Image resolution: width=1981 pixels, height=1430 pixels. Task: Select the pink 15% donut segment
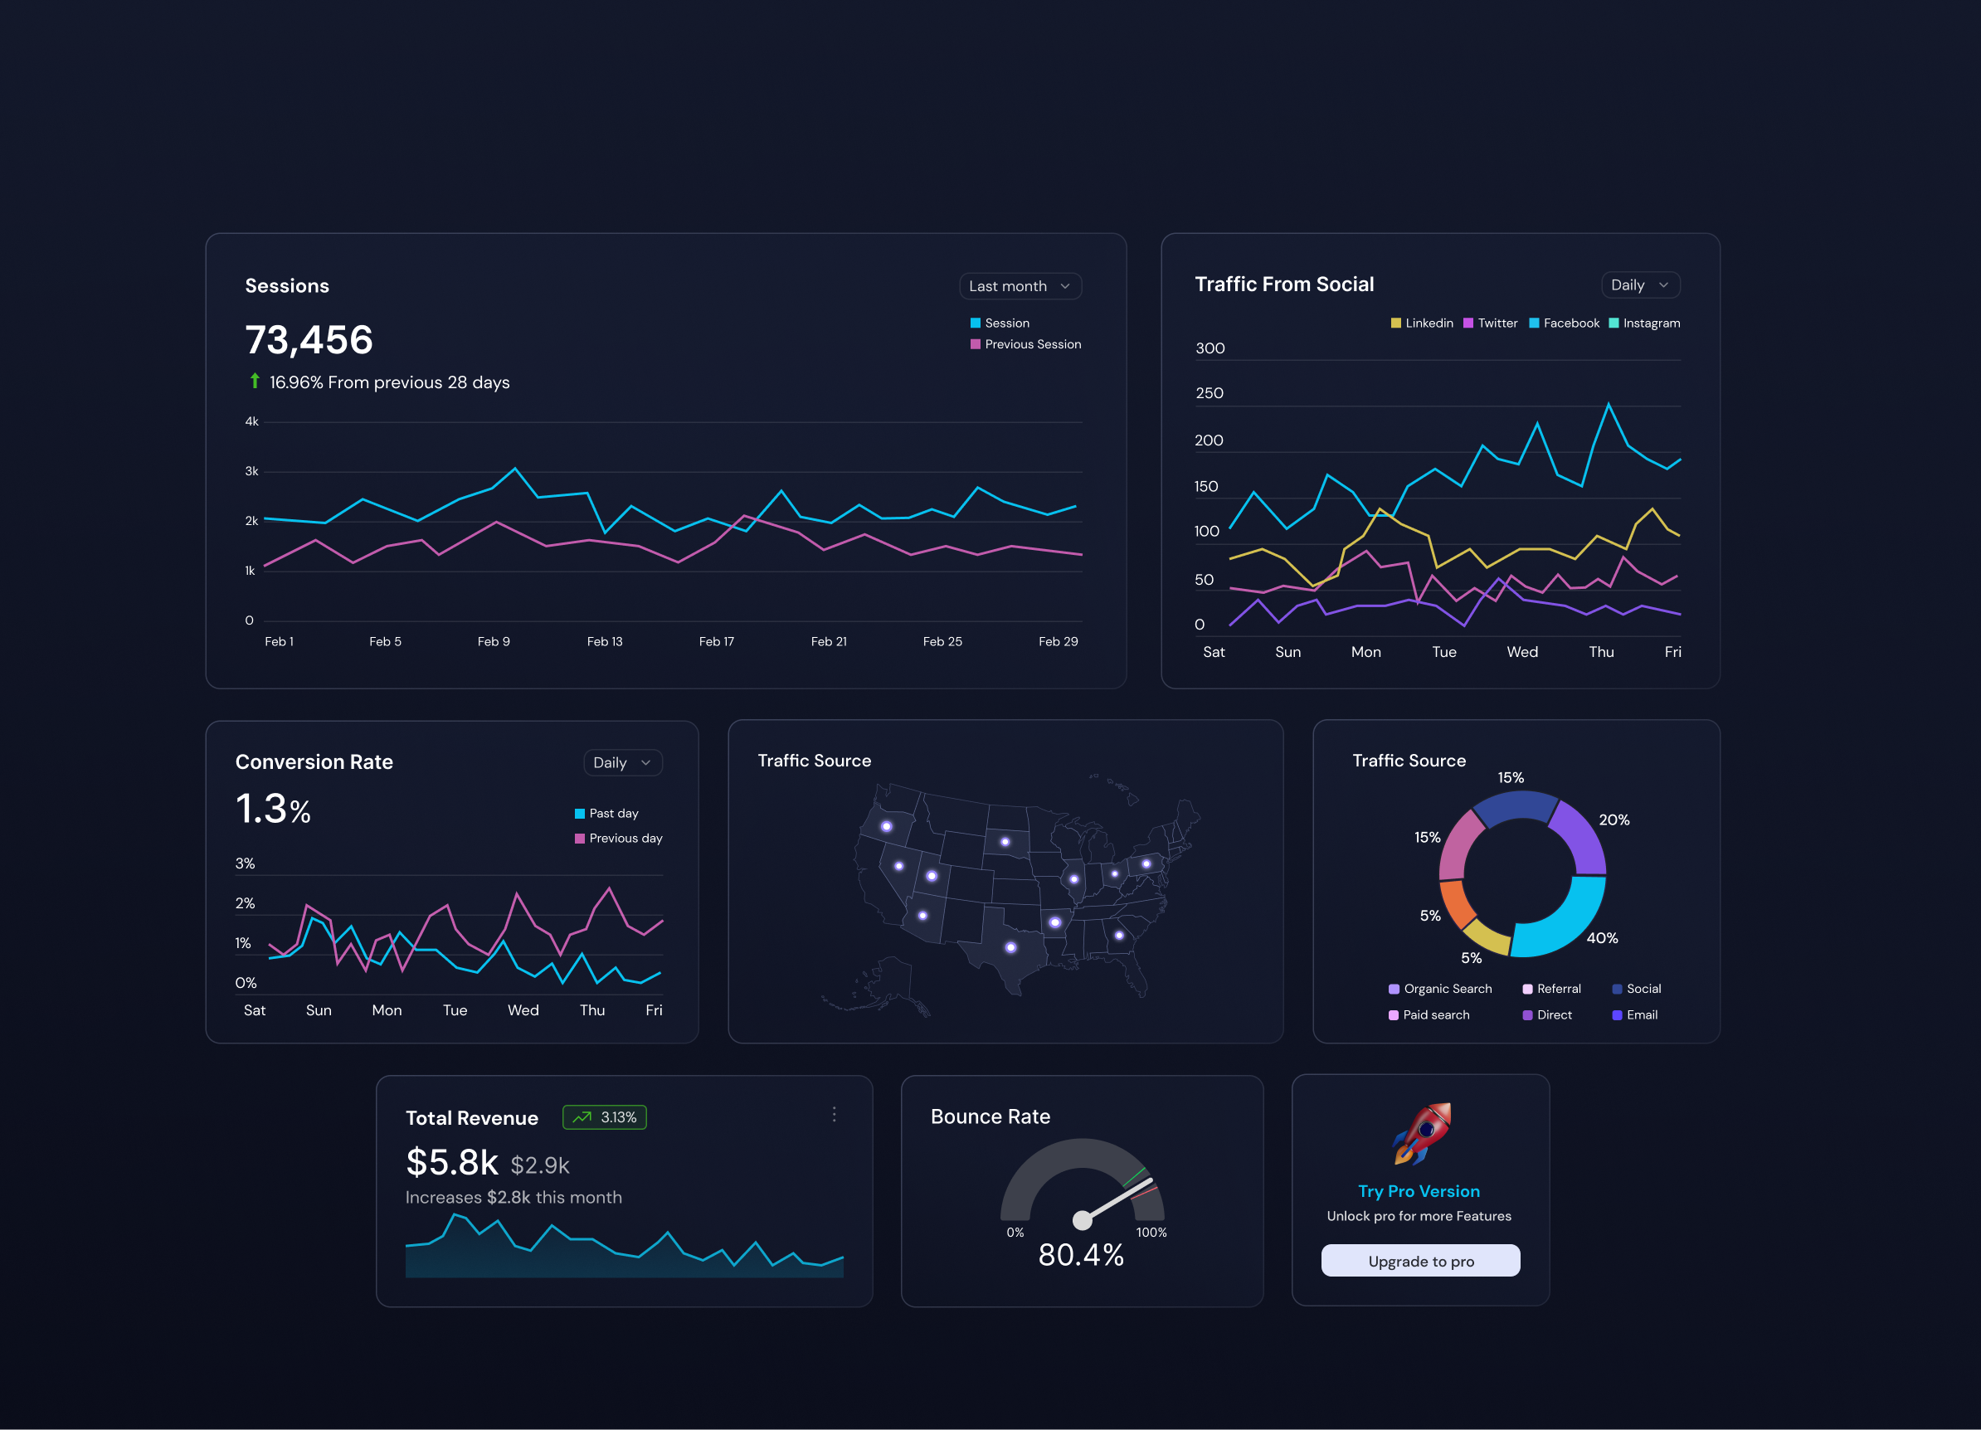[1457, 845]
